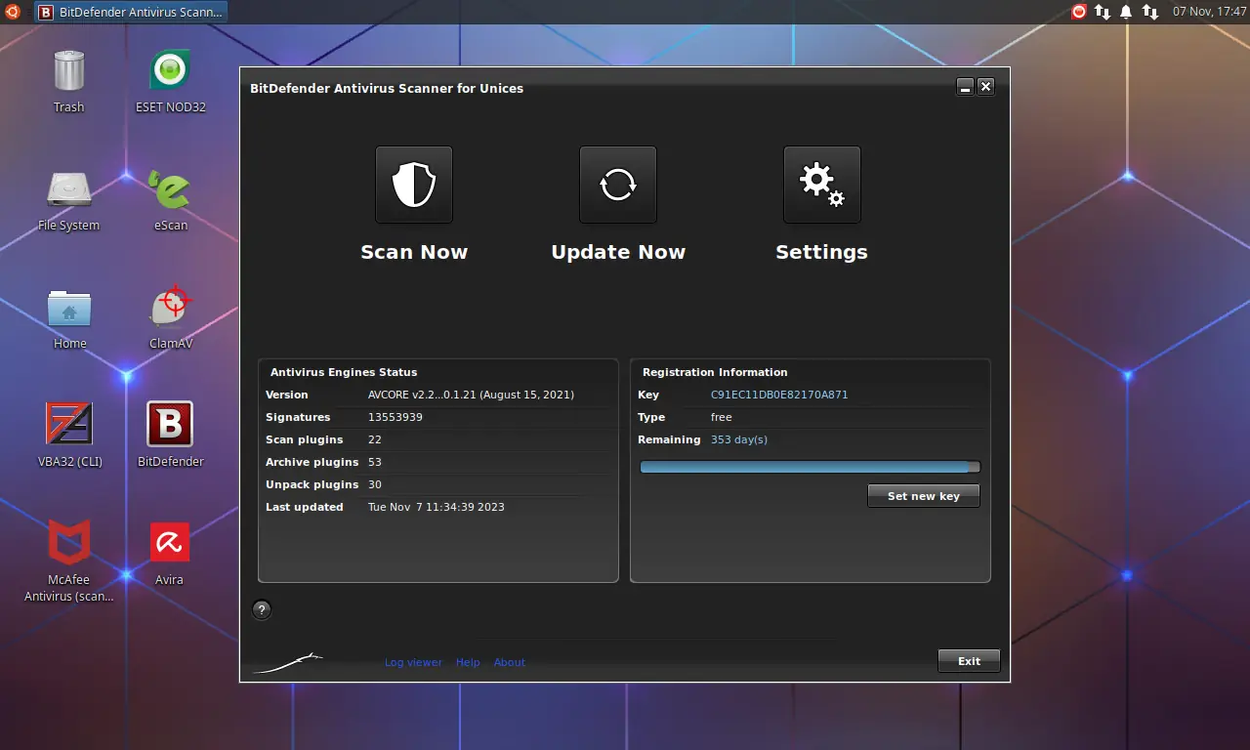Click the Scan Now label
The image size is (1250, 750).
(x=414, y=252)
